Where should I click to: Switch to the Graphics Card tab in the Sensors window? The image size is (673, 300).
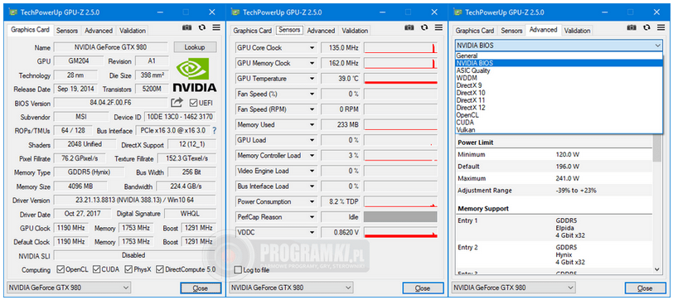tap(252, 31)
